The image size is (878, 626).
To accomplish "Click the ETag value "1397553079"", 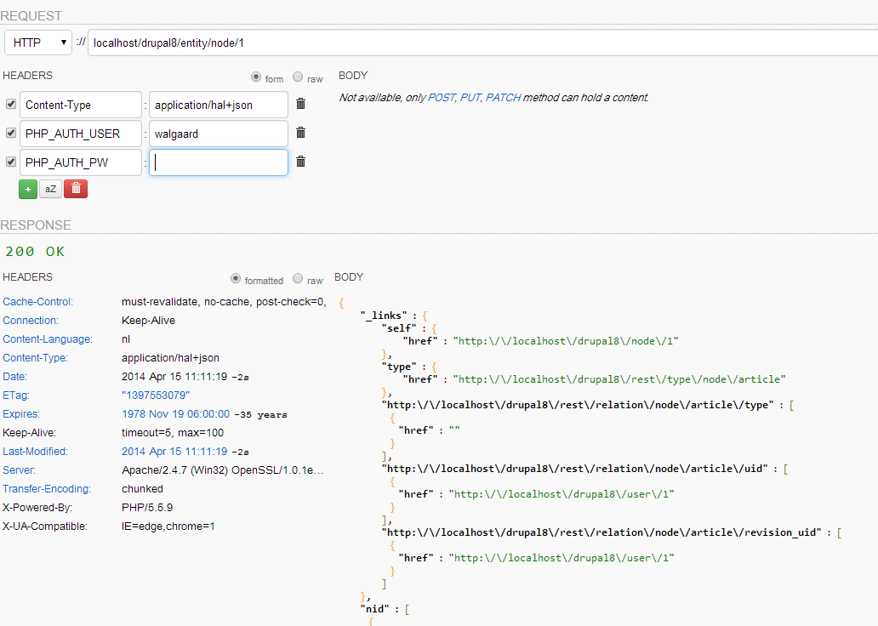I will coord(156,396).
